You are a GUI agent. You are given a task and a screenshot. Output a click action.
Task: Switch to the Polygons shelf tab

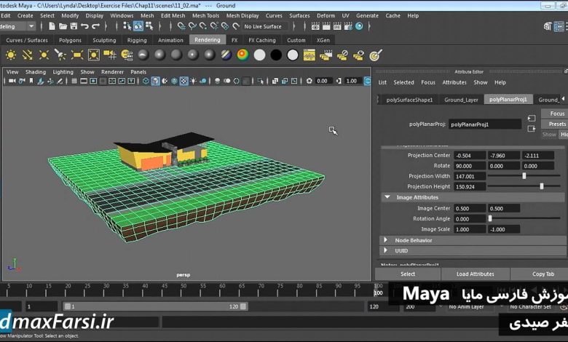click(70, 40)
